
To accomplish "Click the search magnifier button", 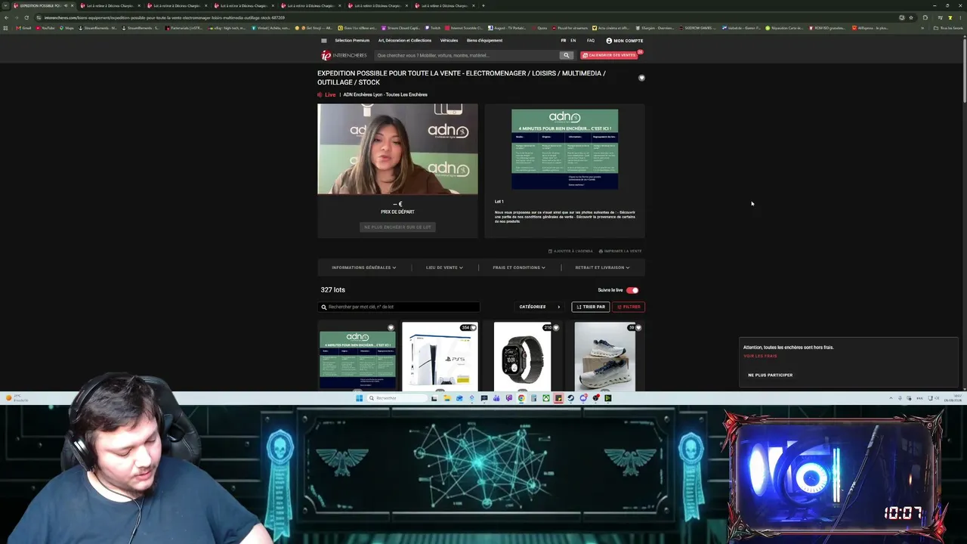I will click(x=566, y=55).
